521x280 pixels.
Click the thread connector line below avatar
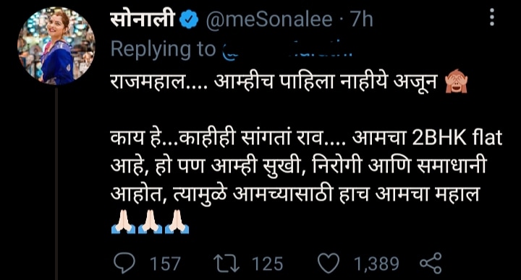[56, 183]
